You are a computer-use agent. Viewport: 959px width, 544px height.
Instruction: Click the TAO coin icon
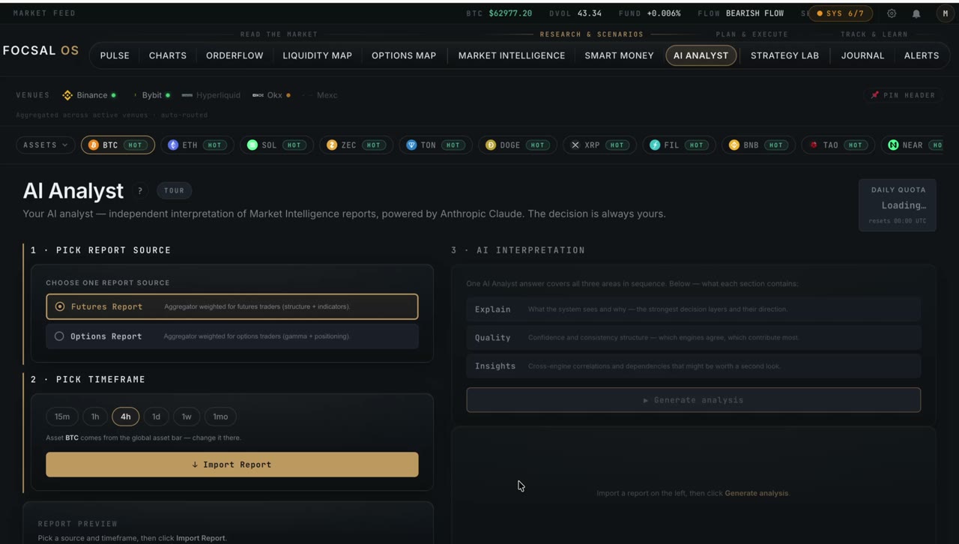point(814,145)
